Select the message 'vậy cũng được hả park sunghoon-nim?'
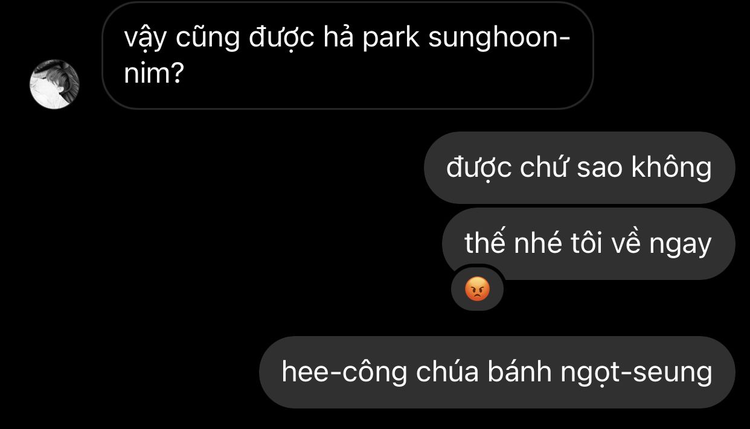The image size is (750, 429). point(348,56)
